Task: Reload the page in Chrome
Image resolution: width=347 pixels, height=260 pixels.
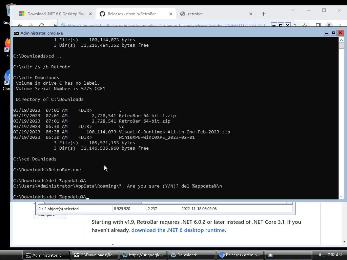Action: click(x=42, y=25)
